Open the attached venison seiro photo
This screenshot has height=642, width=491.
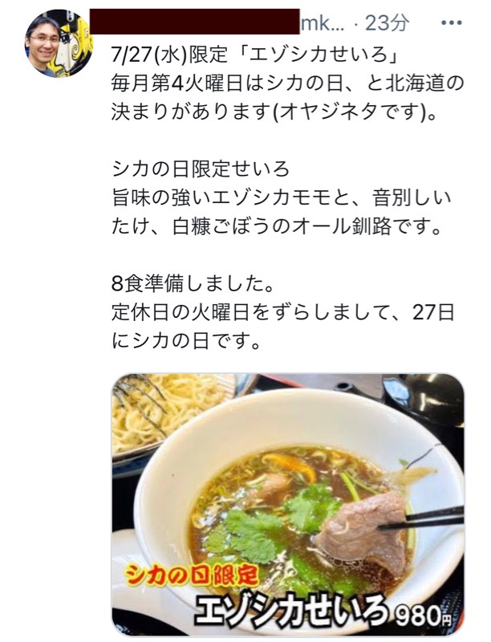(x=288, y=504)
